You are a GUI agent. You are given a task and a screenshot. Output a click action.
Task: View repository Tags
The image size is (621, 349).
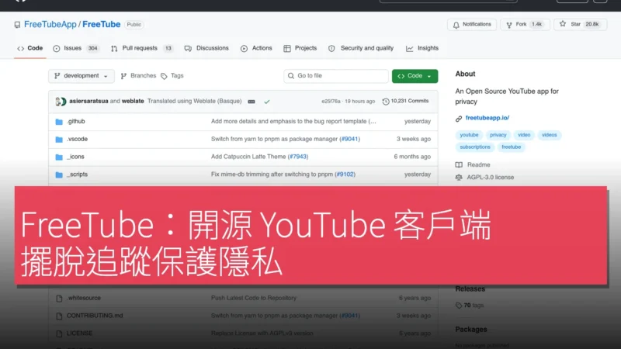172,76
